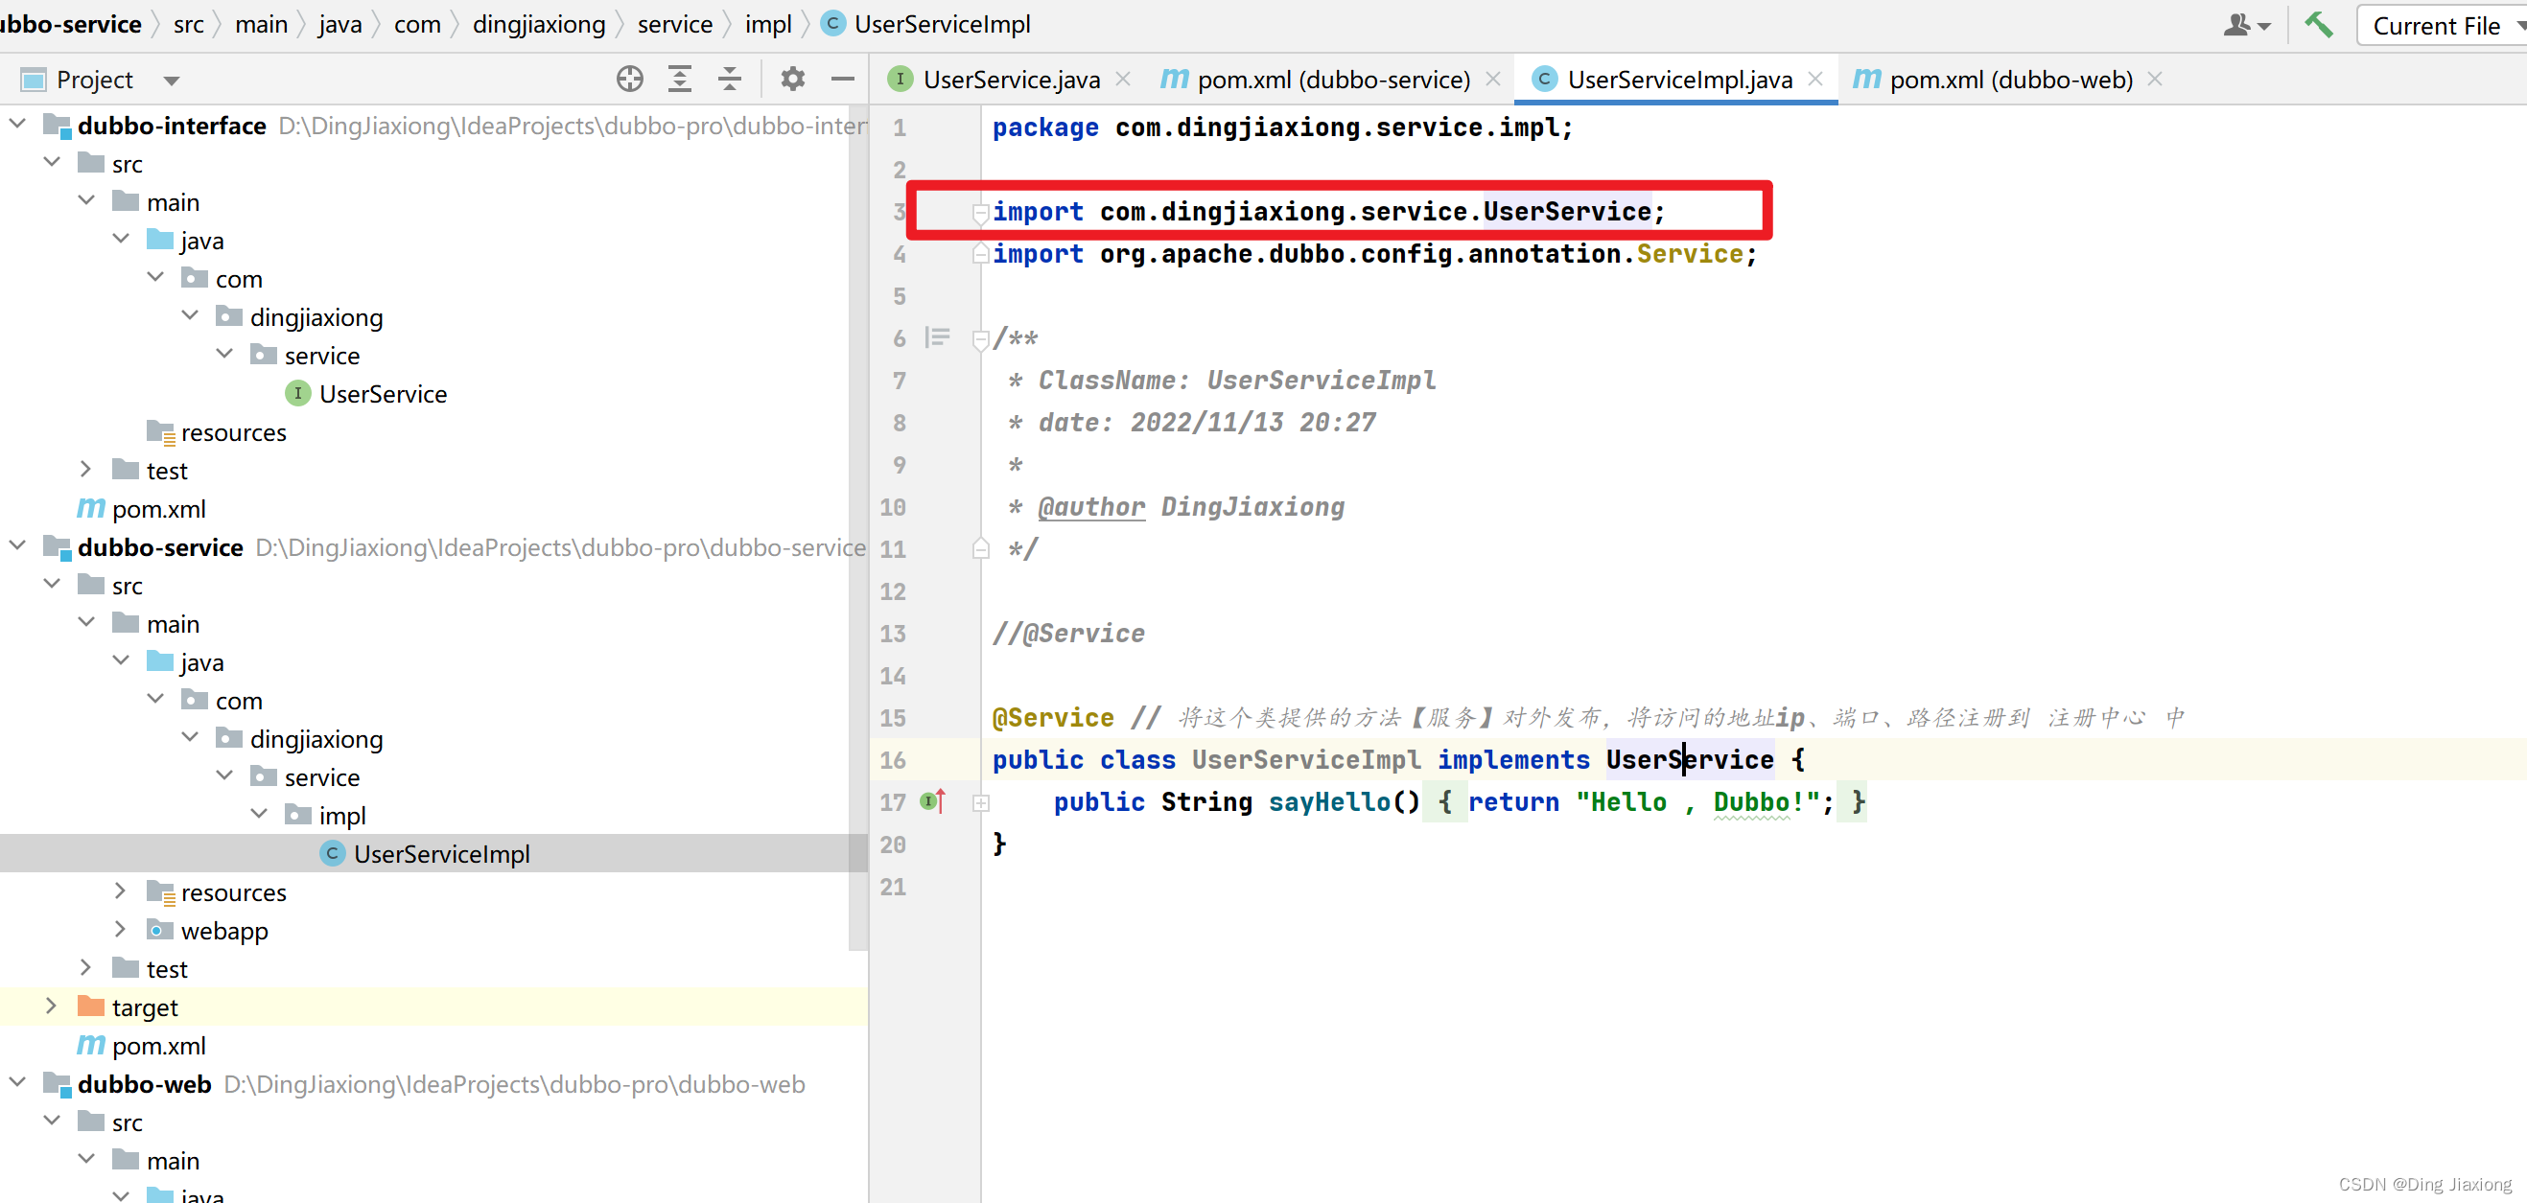Hide the Project tool window
The width and height of the screenshot is (2527, 1203).
(x=843, y=80)
